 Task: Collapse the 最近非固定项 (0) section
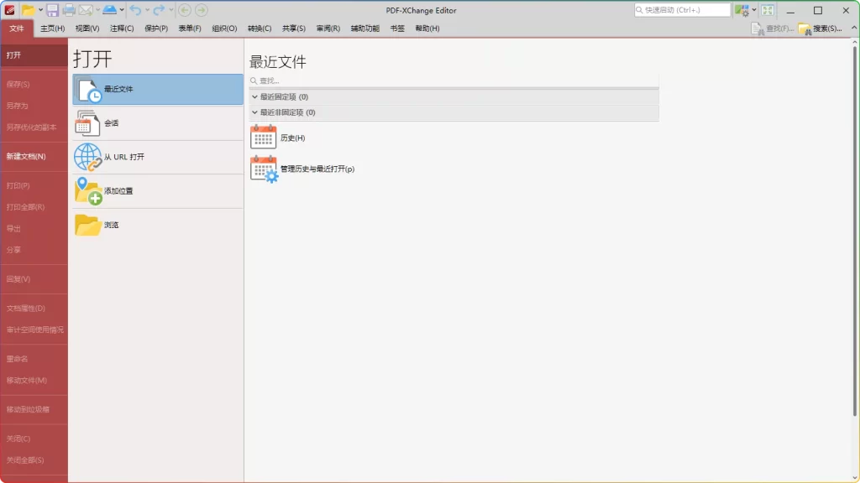(254, 112)
